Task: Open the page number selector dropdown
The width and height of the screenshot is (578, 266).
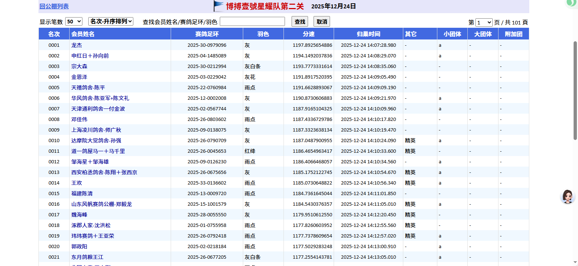Action: pyautogui.click(x=484, y=23)
